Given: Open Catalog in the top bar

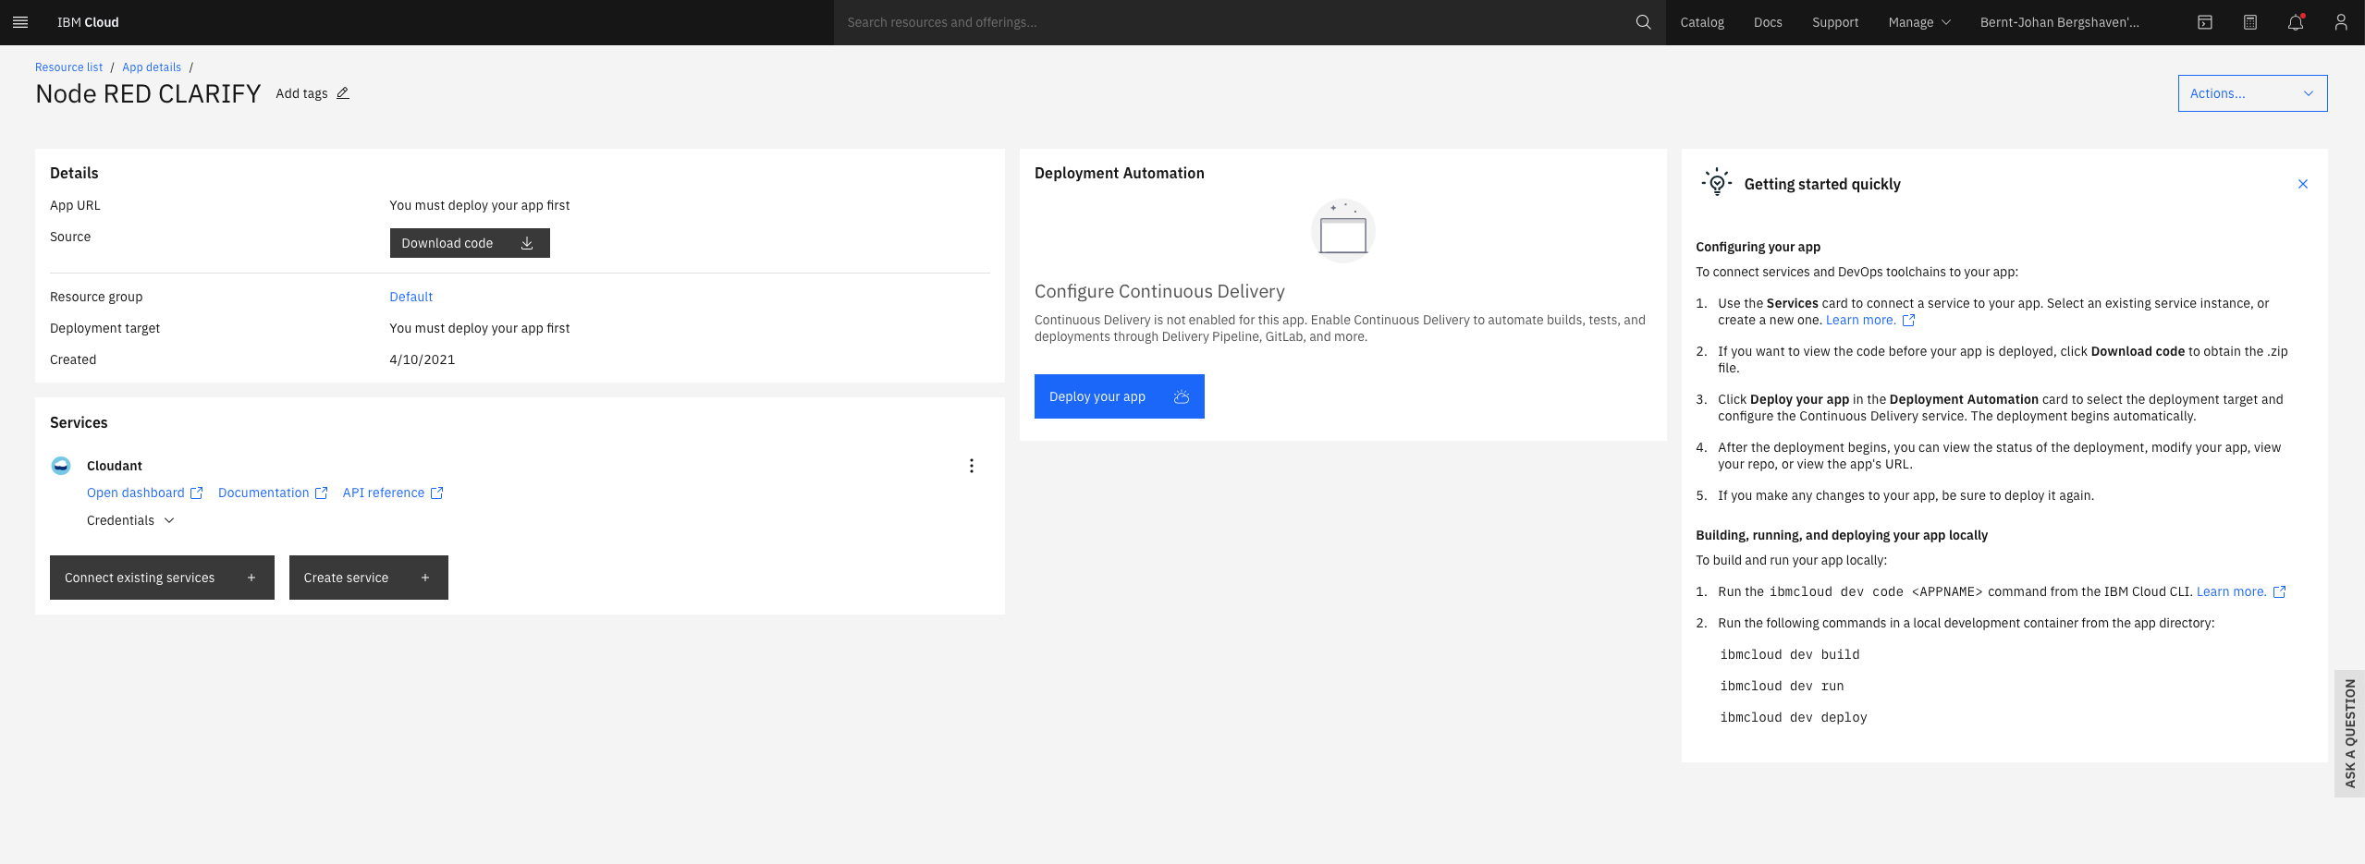Looking at the screenshot, I should pyautogui.click(x=1702, y=22).
